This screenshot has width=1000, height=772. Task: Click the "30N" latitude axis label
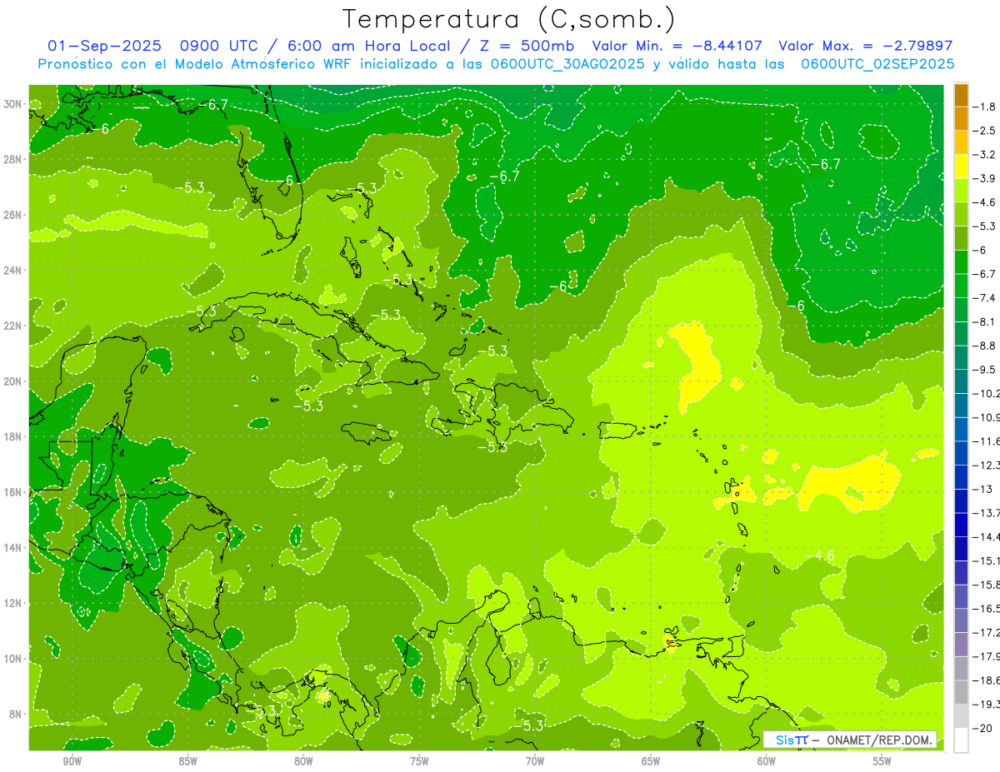point(12,104)
